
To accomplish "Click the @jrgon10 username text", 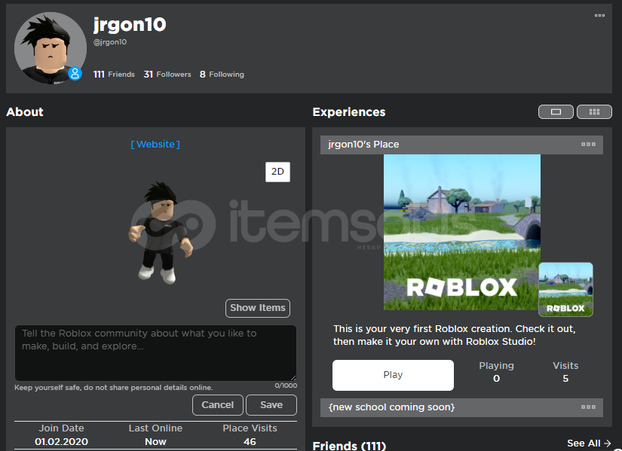I will click(110, 42).
